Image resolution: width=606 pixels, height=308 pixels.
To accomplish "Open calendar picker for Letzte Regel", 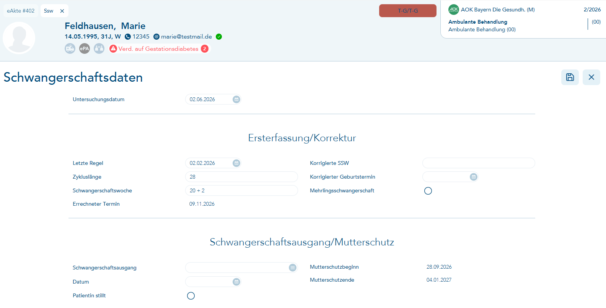I will point(236,163).
